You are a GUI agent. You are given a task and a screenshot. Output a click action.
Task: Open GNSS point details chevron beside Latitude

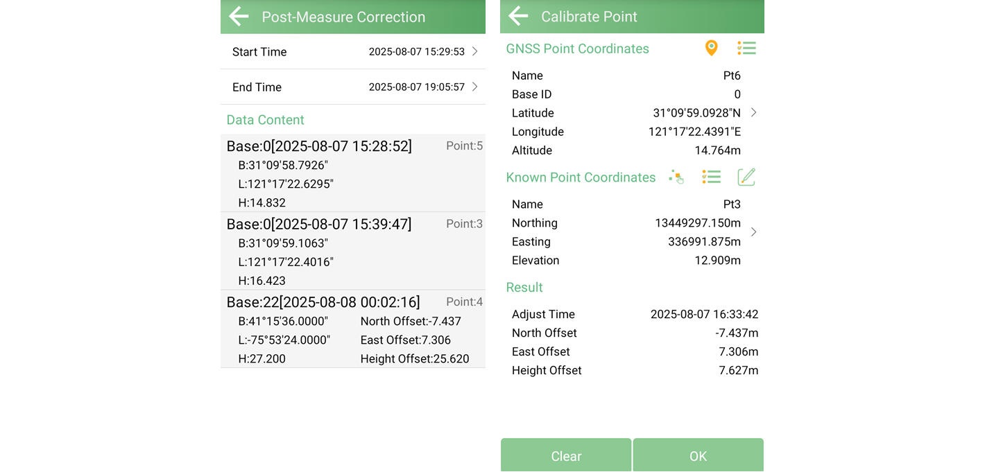click(753, 112)
